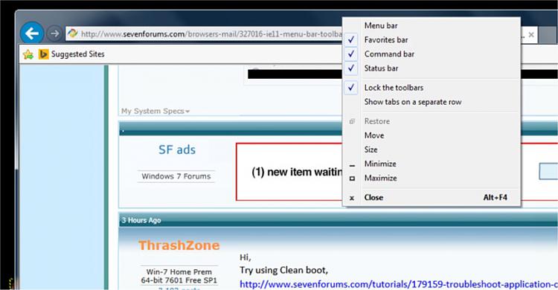Image resolution: width=558 pixels, height=290 pixels.
Task: Click the Bing icon beside Suggested Sites
Action: pyautogui.click(x=43, y=54)
